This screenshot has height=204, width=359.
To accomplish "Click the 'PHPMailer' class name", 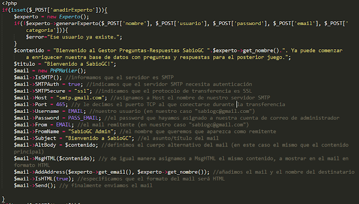I will point(63,71).
